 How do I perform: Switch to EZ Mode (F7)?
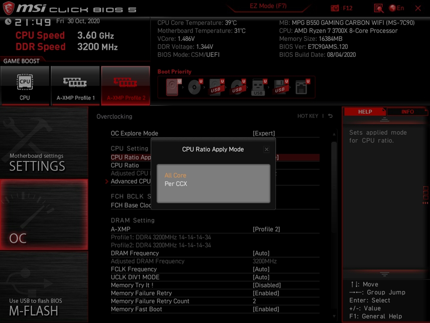pos(268,6)
